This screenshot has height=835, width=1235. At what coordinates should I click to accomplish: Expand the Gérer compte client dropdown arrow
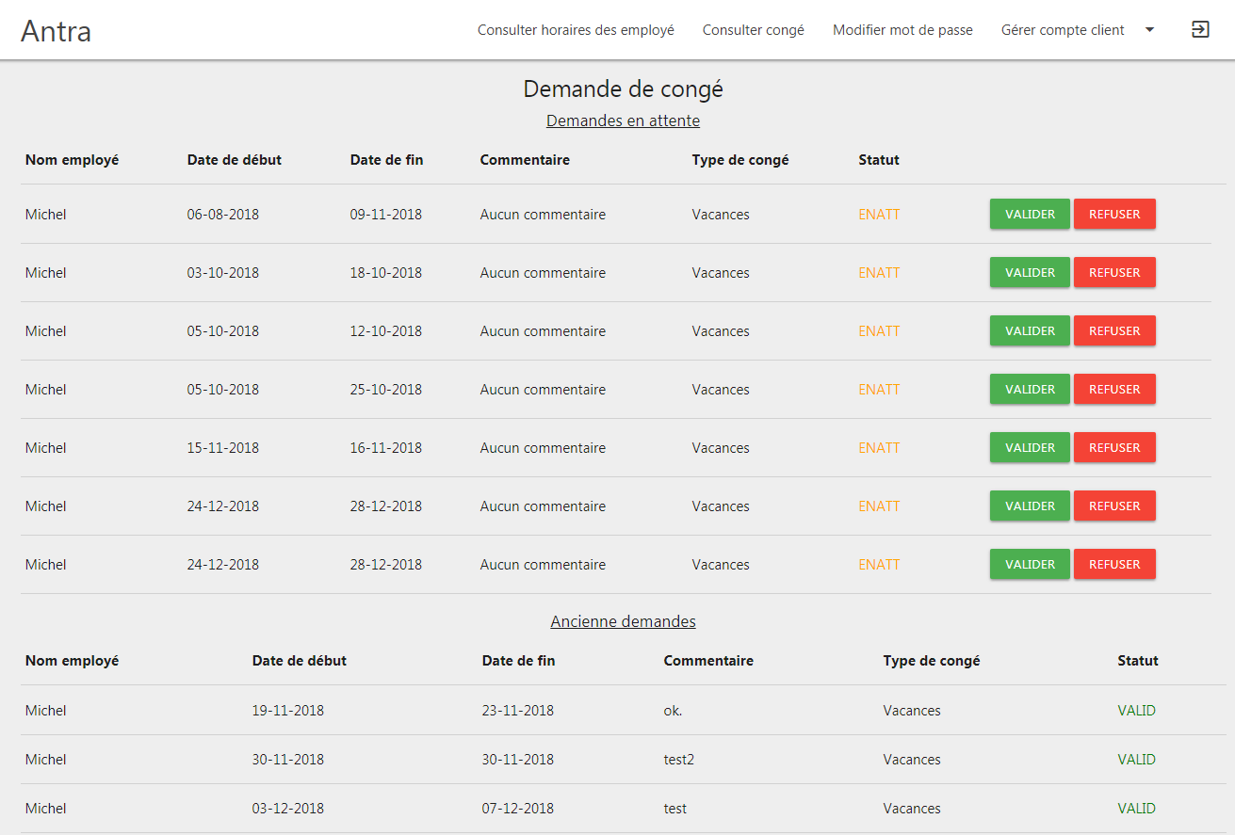(x=1149, y=30)
